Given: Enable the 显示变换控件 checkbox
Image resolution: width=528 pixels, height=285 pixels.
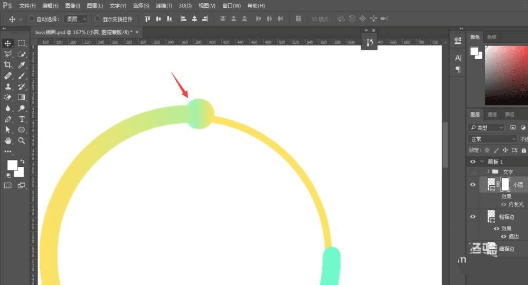Looking at the screenshot, I should [97, 19].
